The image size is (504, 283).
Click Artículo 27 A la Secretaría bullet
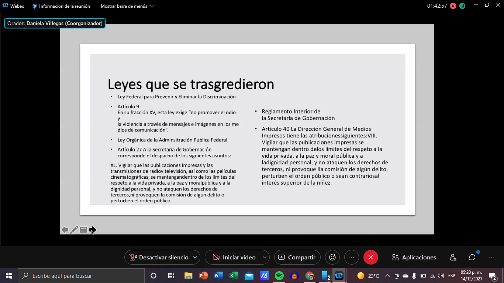point(174,153)
